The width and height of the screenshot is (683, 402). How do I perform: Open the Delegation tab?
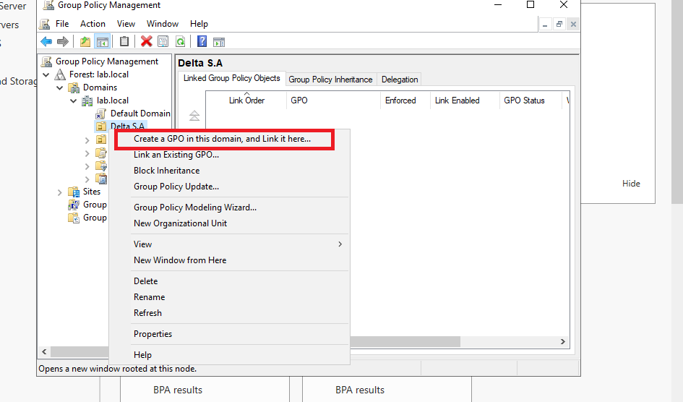click(x=400, y=80)
